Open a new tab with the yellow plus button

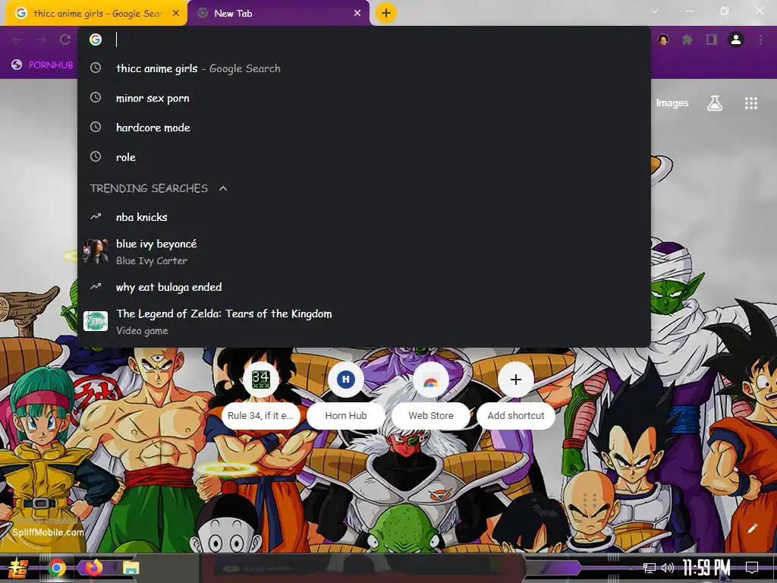pyautogui.click(x=386, y=13)
